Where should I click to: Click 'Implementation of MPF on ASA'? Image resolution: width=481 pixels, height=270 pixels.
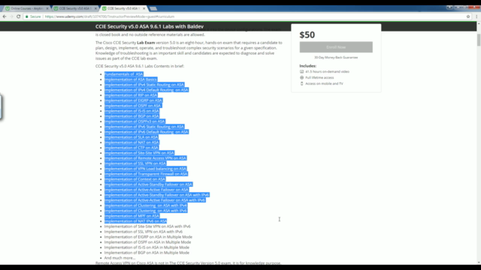click(132, 216)
